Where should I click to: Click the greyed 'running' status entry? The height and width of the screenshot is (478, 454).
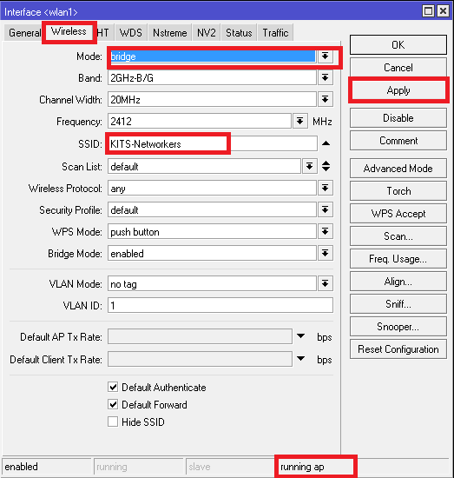click(112, 467)
